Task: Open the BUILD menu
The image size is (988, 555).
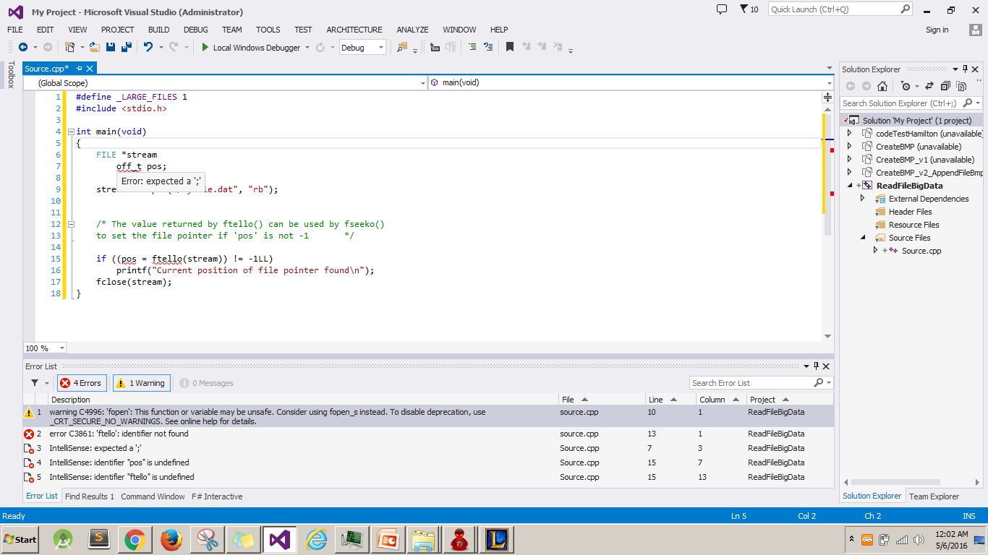Action: (x=158, y=30)
